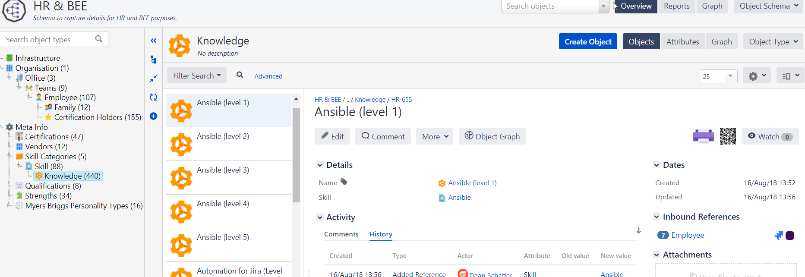
Task: Open the Ansible skill link in Details
Action: pos(459,197)
